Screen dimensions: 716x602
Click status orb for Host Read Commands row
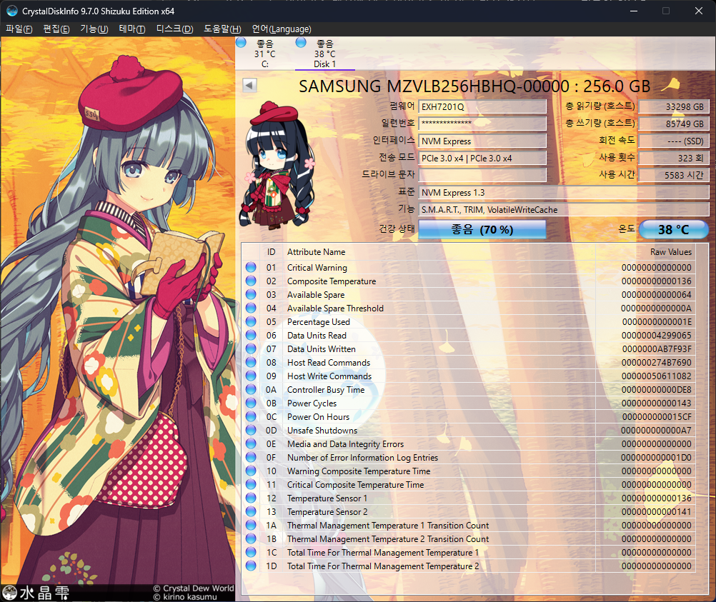251,362
